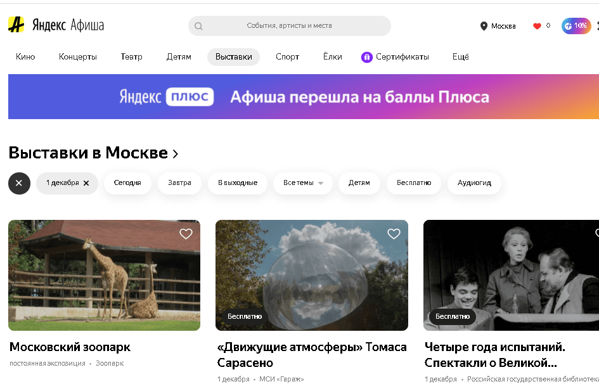The height and width of the screenshot is (384, 599).
Task: Toggle the Бесплатно filter chip
Action: (414, 183)
